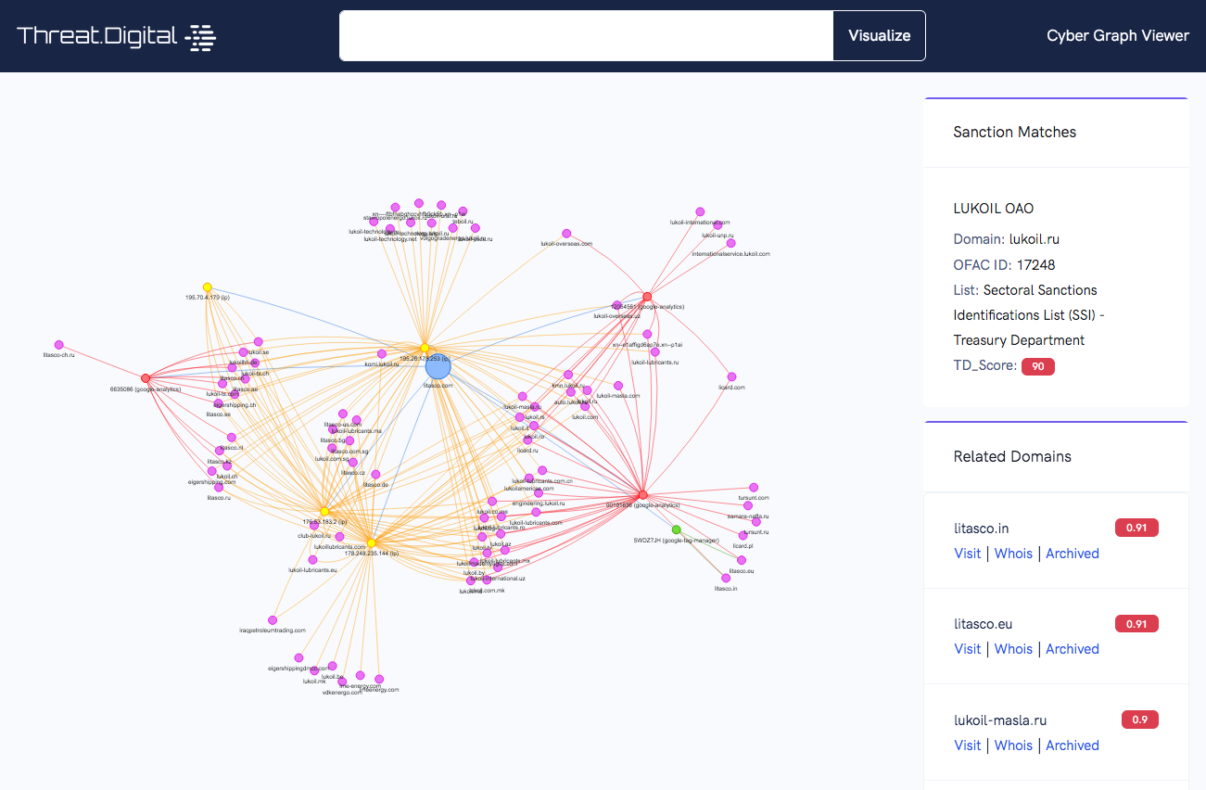Select the lukoil-lubricants.eu node
The image size is (1206, 790).
312,560
